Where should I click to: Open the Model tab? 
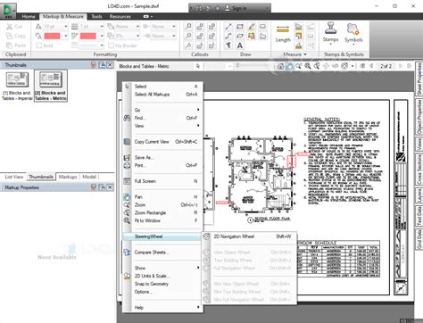[x=89, y=177]
